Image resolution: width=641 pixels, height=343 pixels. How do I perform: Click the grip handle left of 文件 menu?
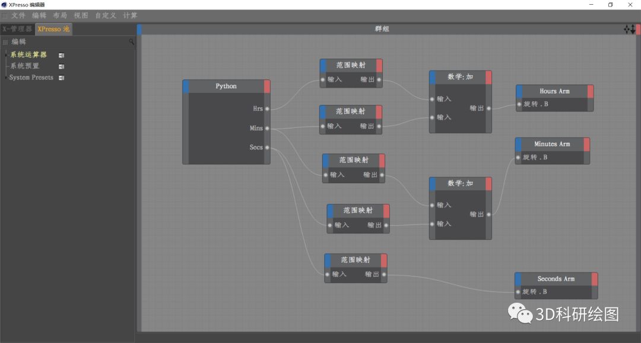pos(5,15)
